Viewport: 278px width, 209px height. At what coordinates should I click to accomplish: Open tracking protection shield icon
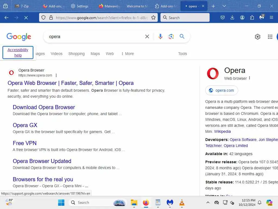[x=43, y=17]
